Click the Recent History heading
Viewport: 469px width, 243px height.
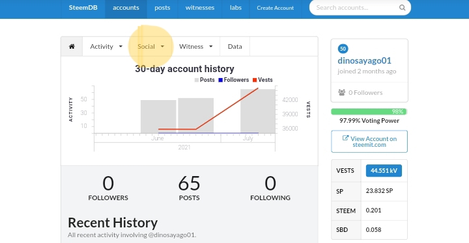click(113, 223)
